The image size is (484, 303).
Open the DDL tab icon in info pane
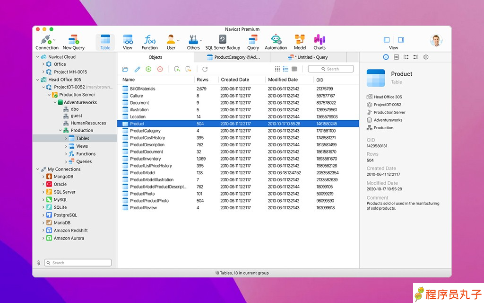click(397, 57)
